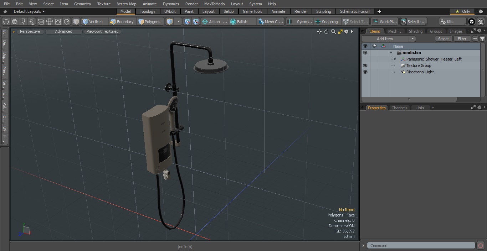Maximize viewport with the orange expand icon
487x251 pixels.
pyautogui.click(x=340, y=31)
